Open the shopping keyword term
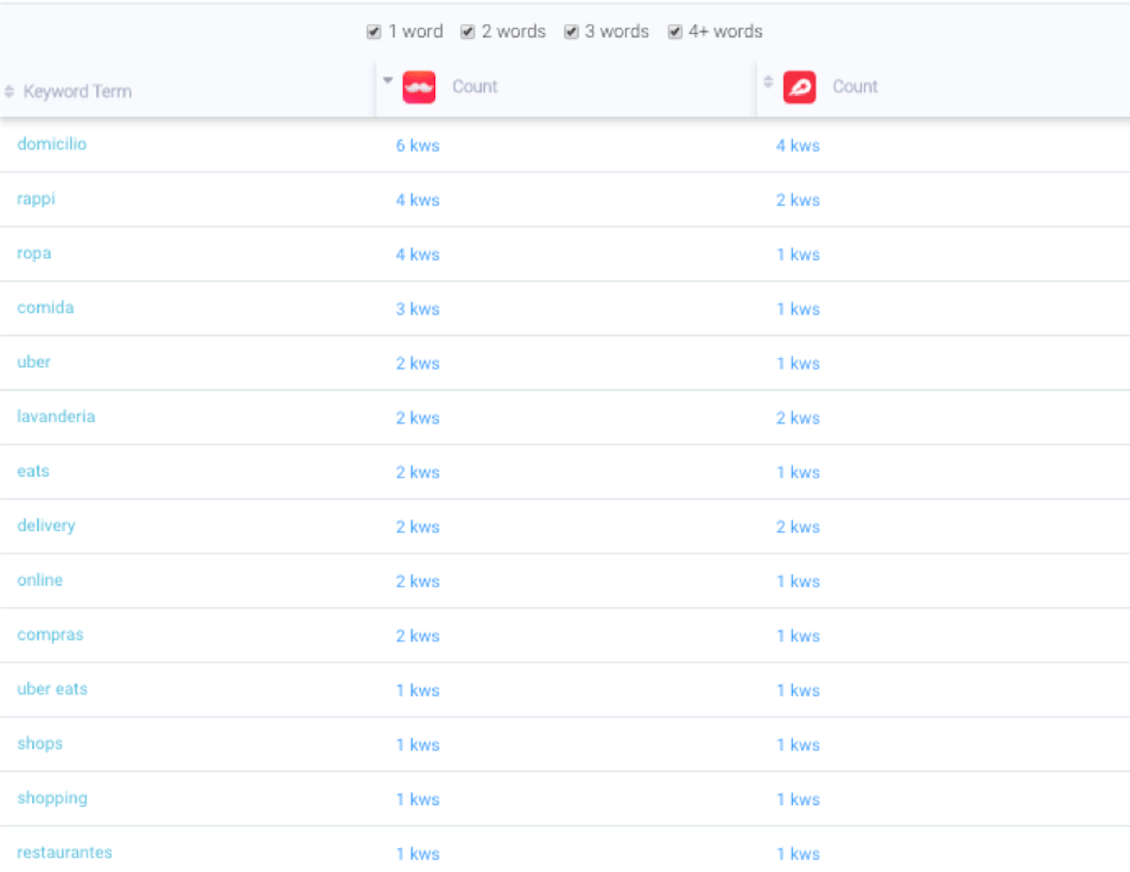 (52, 798)
